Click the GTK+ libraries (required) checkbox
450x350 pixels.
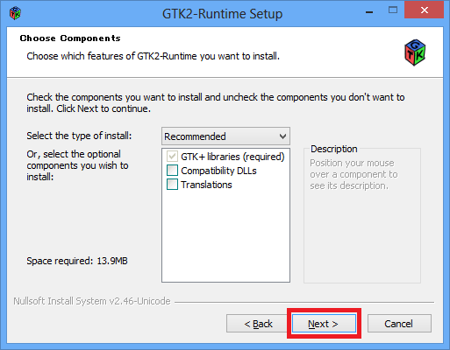172,157
